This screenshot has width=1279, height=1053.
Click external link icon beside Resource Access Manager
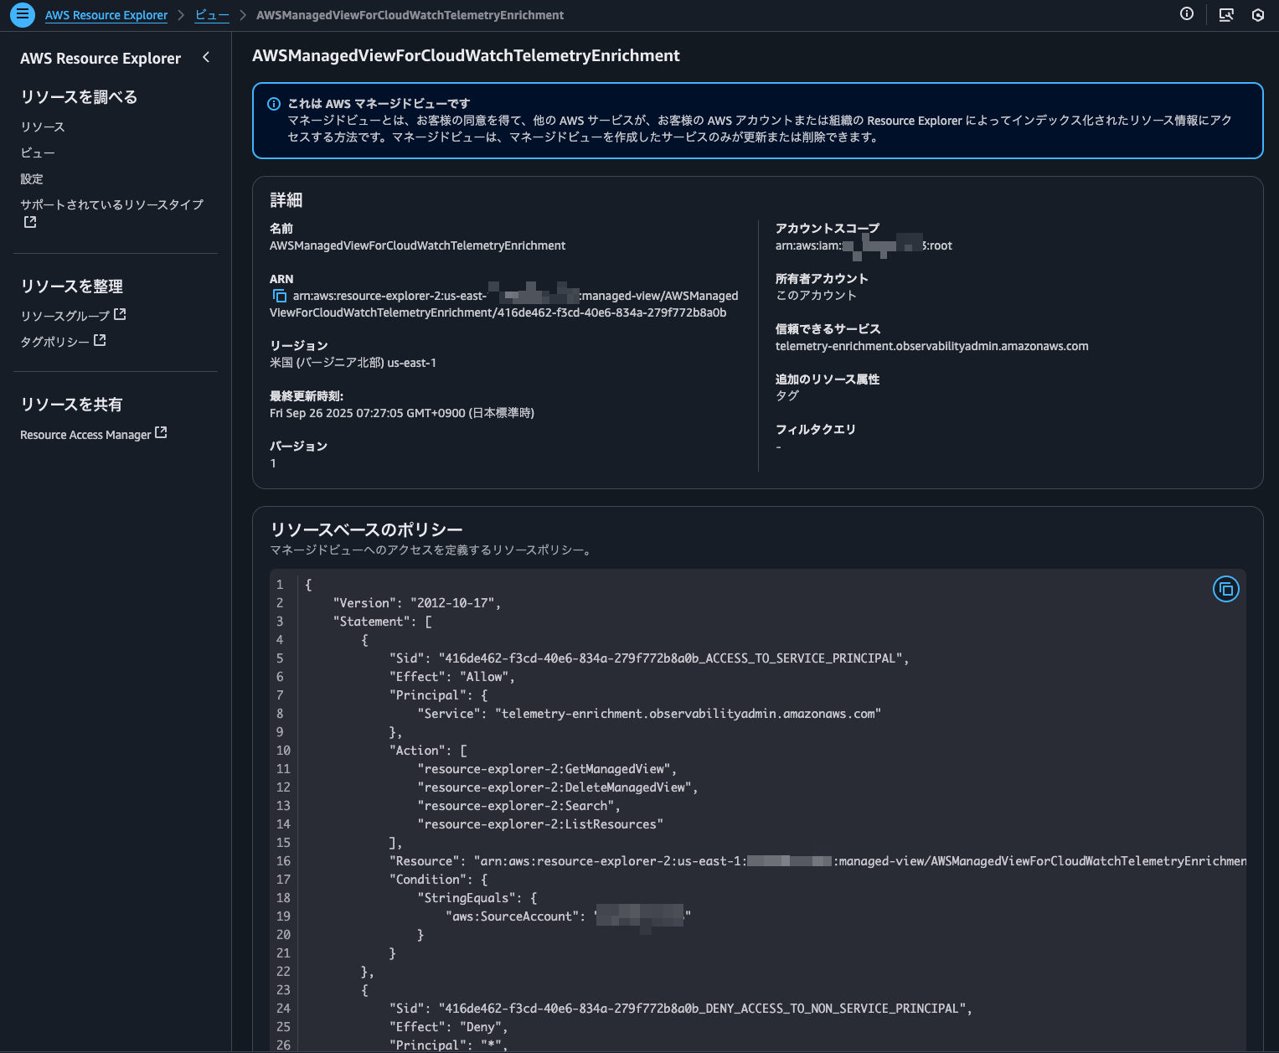(161, 433)
